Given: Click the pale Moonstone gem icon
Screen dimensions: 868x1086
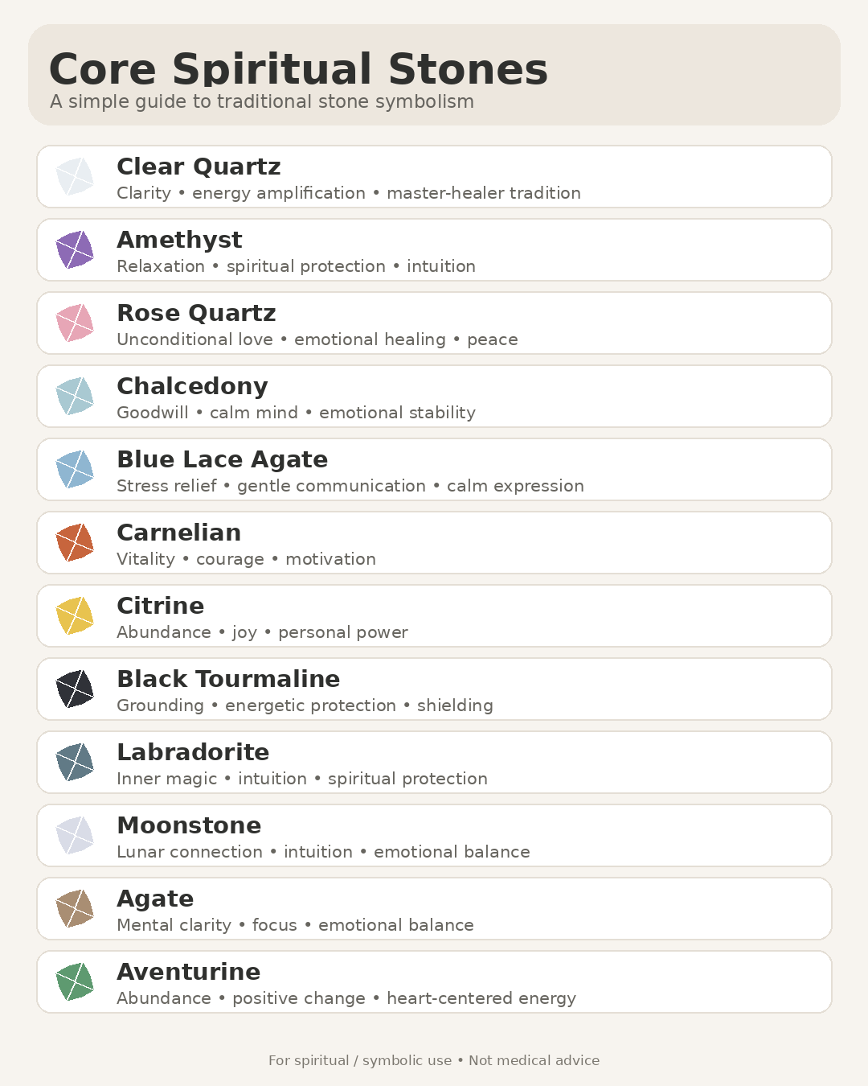Looking at the screenshot, I should click(75, 835).
